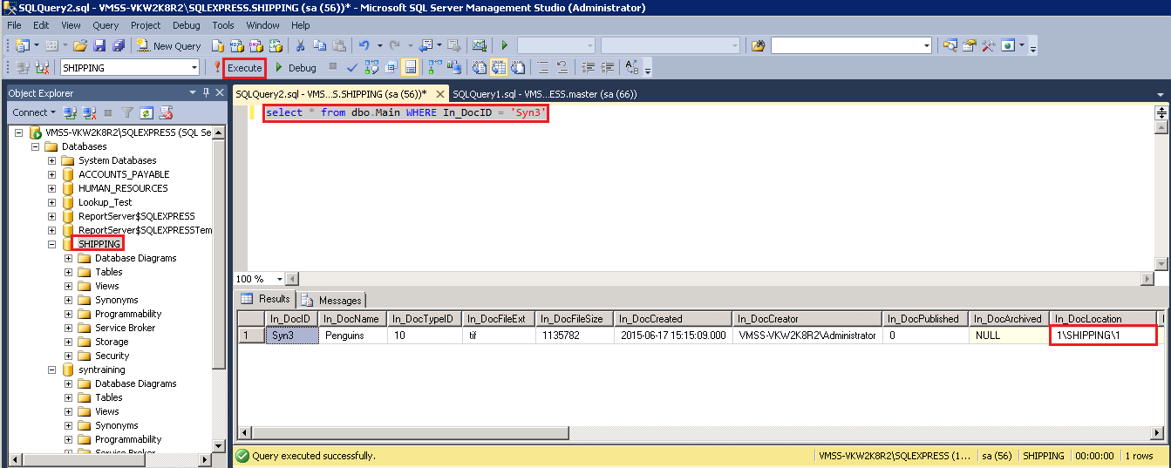This screenshot has height=468, width=1171.
Task: Open the Query menu
Action: [x=106, y=25]
